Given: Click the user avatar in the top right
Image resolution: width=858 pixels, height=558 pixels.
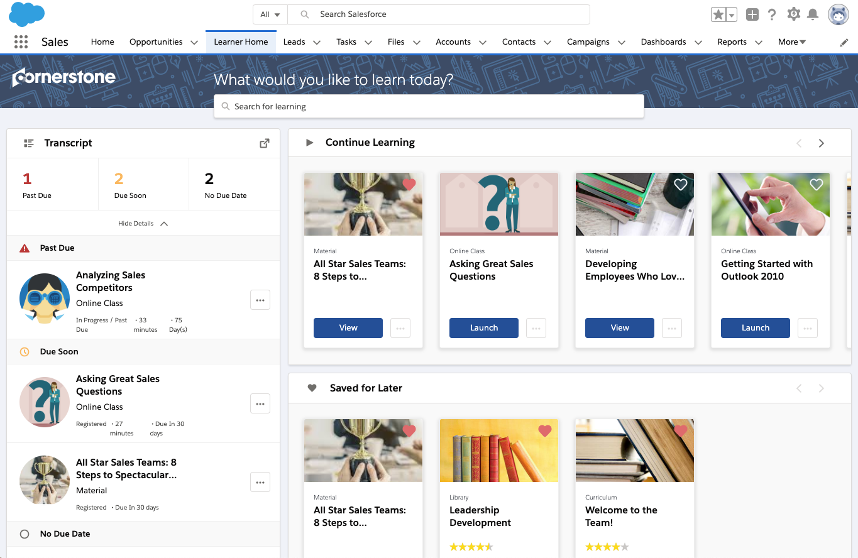Looking at the screenshot, I should point(838,14).
